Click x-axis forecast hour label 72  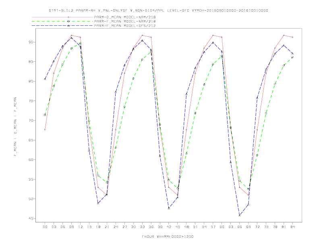tap(257, 227)
